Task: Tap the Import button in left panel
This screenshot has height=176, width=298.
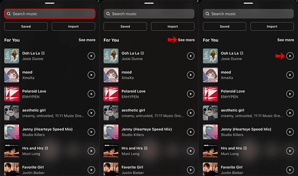Action: click(73, 27)
